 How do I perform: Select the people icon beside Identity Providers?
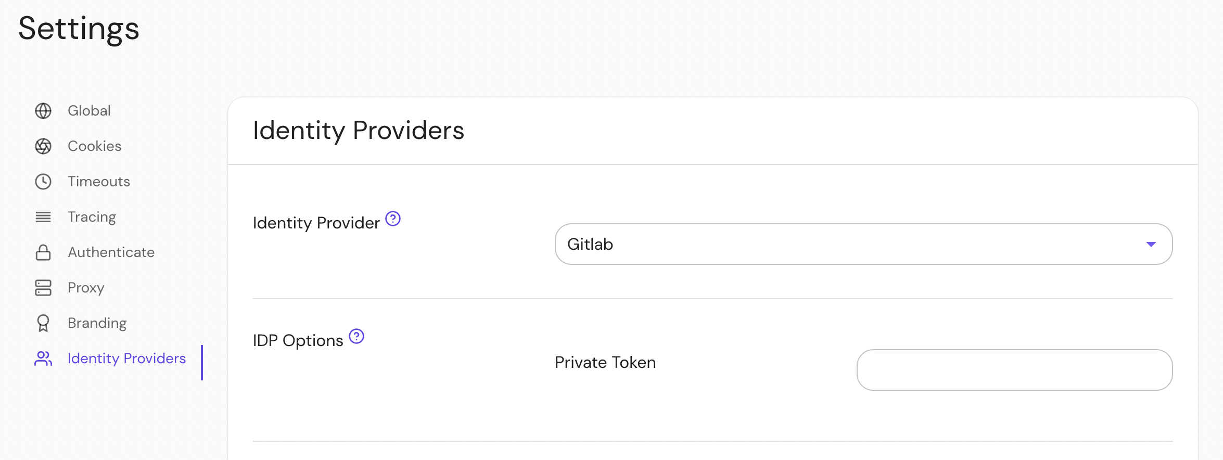(x=43, y=359)
